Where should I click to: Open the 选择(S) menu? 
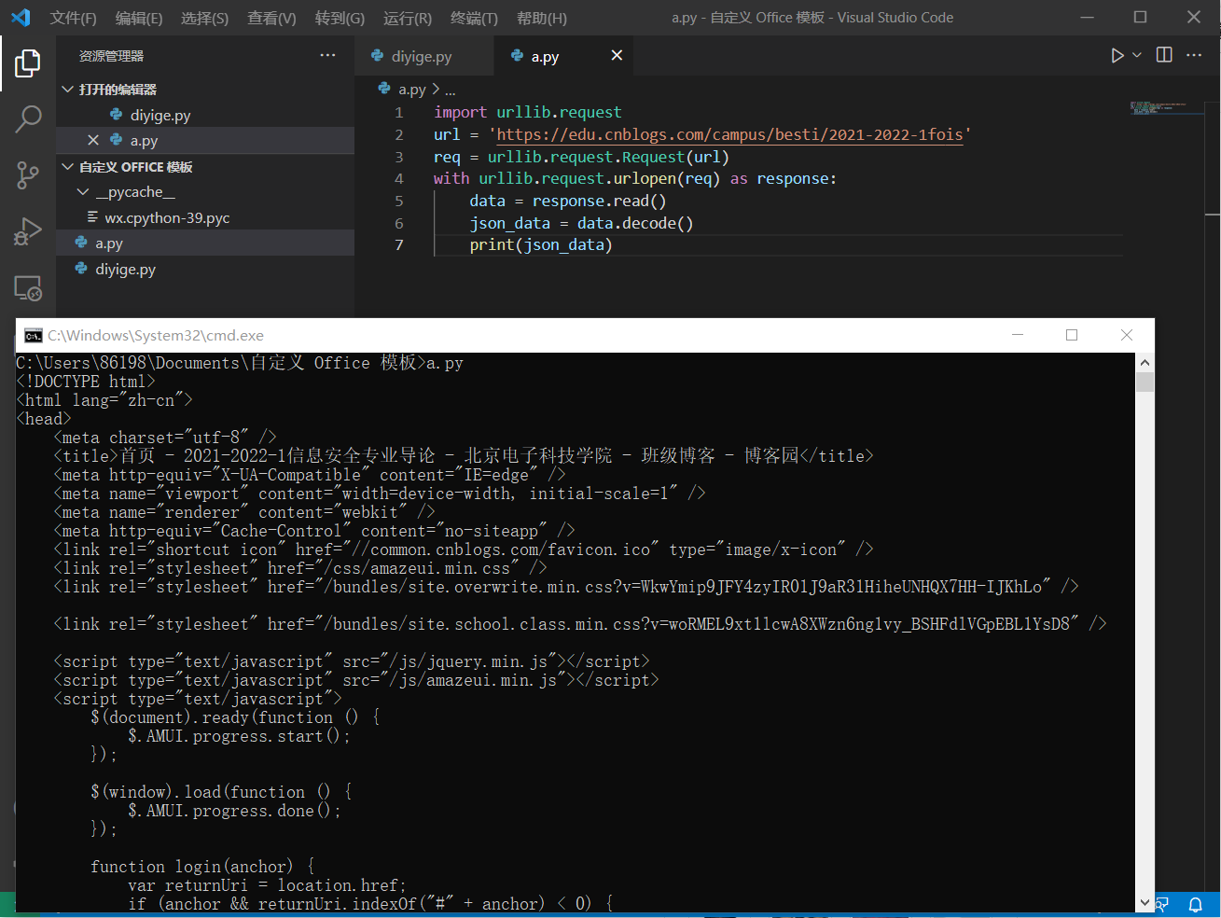click(204, 18)
